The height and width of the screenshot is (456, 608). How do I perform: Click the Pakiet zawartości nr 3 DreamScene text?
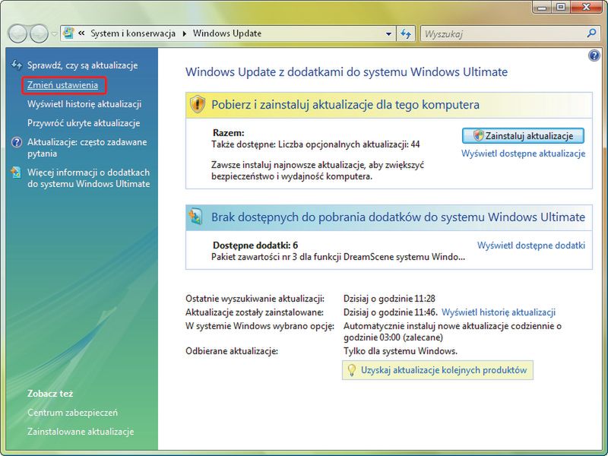338,257
